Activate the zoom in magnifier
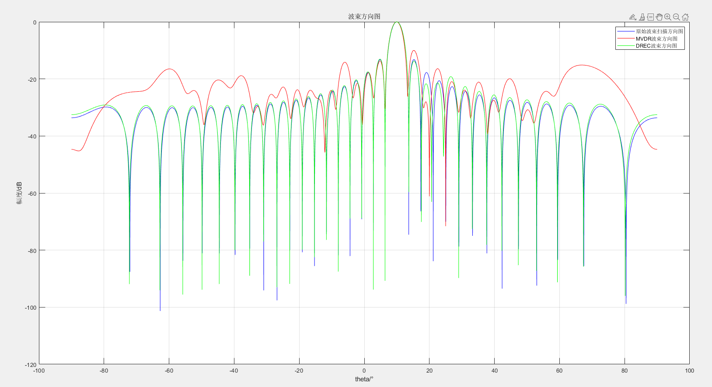 click(x=668, y=17)
